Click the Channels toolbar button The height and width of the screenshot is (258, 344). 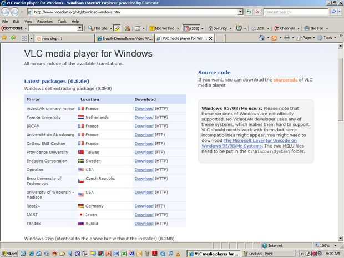point(285,28)
